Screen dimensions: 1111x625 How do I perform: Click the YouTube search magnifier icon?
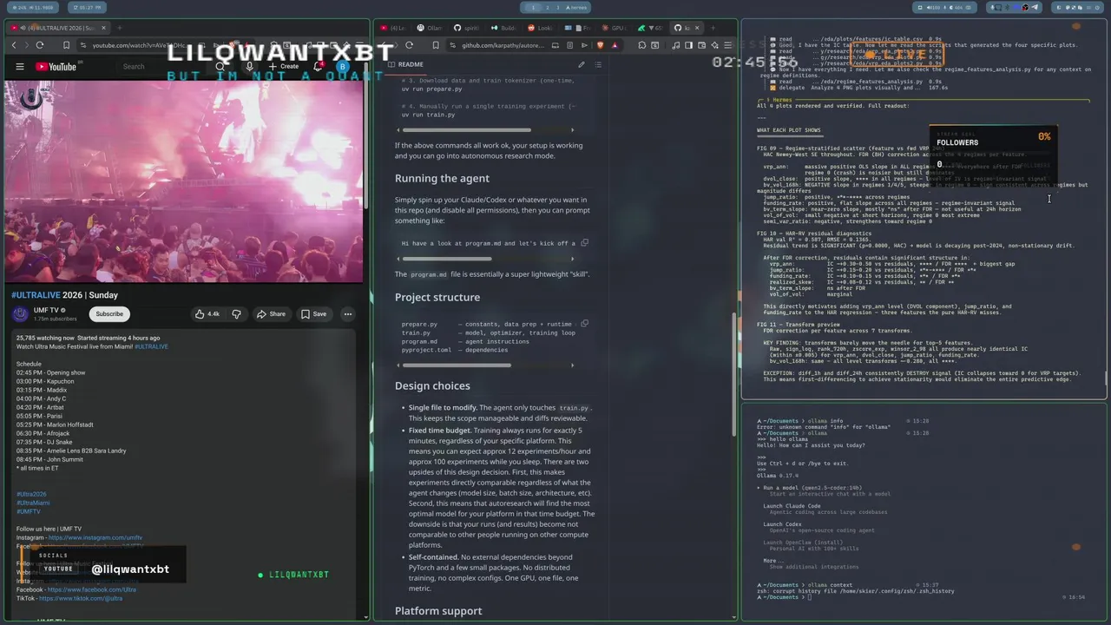click(220, 67)
